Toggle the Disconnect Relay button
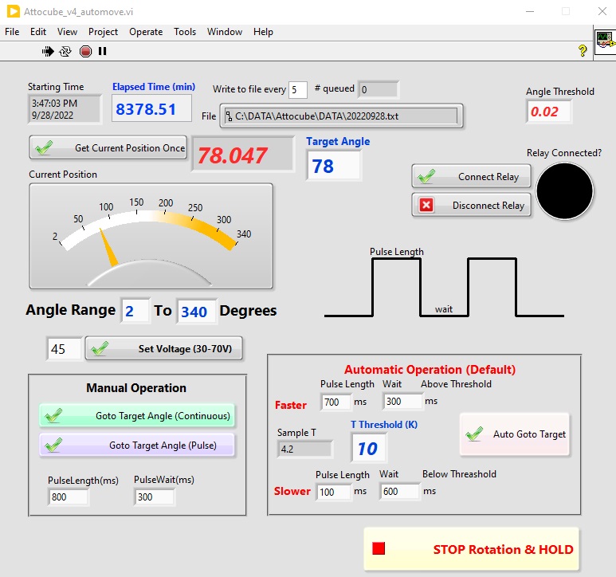This screenshot has width=616, height=577. (471, 205)
